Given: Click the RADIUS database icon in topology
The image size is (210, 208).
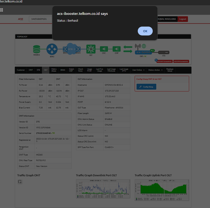Looking at the screenshot, I should 37,49.
